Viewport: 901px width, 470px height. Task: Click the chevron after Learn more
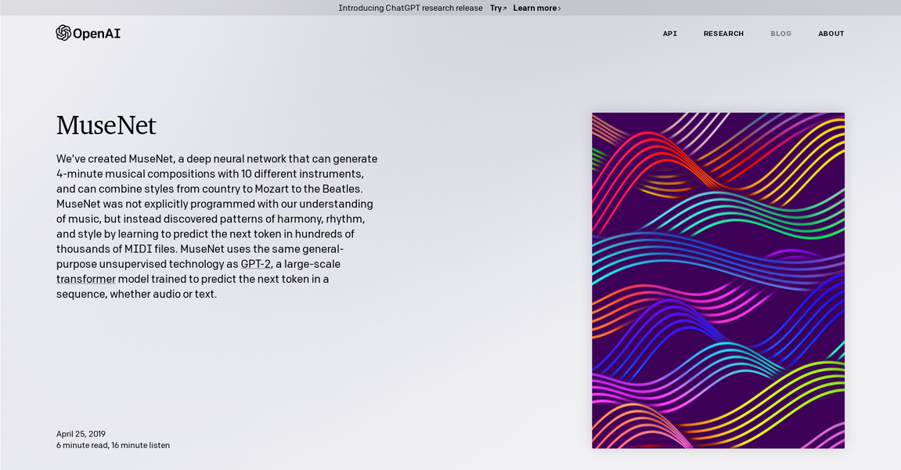[x=560, y=8]
